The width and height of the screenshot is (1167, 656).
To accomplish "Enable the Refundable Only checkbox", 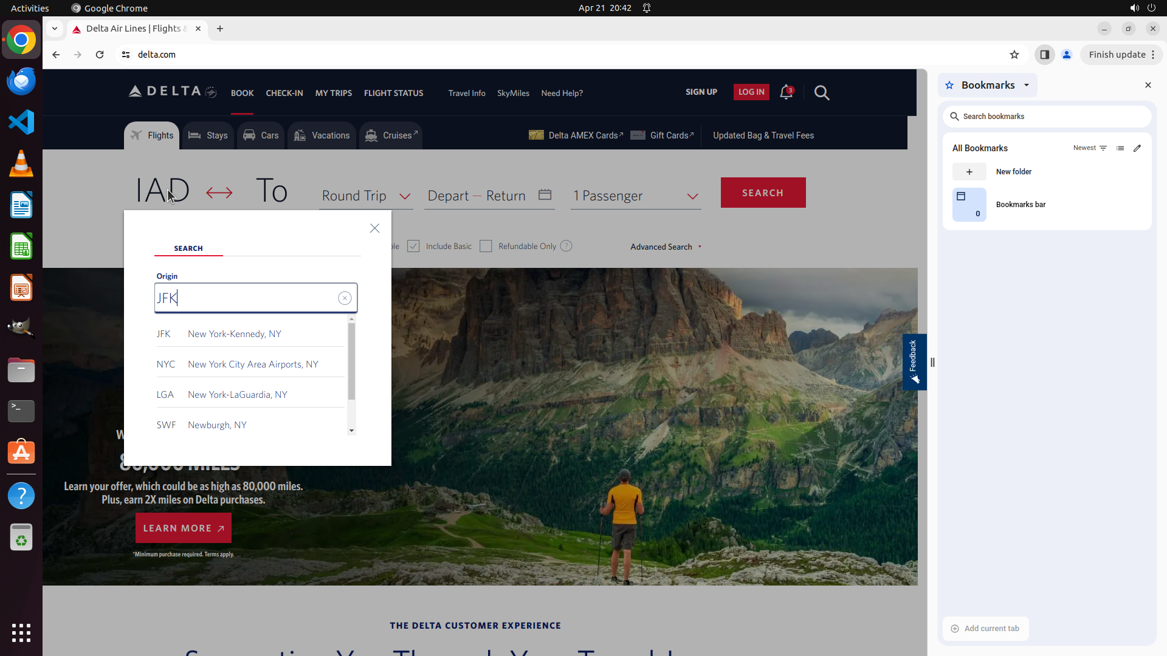I will click(486, 246).
